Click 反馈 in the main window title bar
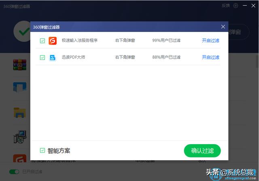259x181 pixels. coord(226,6)
